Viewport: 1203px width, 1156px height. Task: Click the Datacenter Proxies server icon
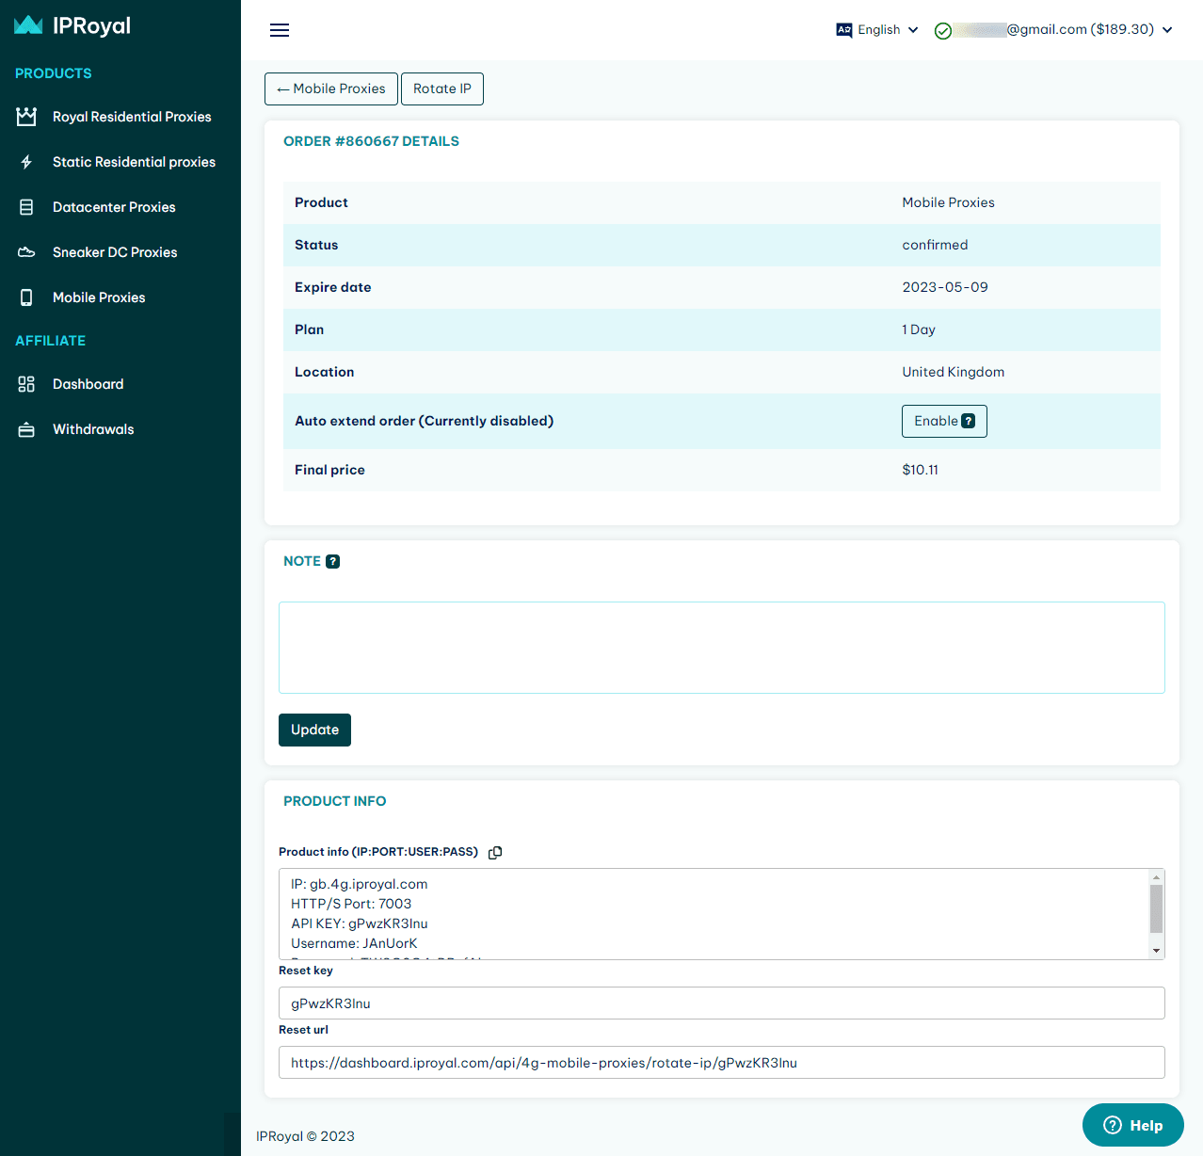click(x=26, y=207)
